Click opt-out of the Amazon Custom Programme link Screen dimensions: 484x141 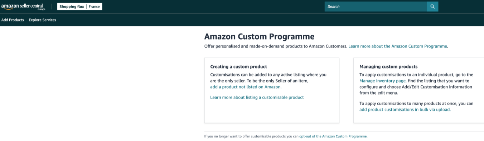point(333,136)
